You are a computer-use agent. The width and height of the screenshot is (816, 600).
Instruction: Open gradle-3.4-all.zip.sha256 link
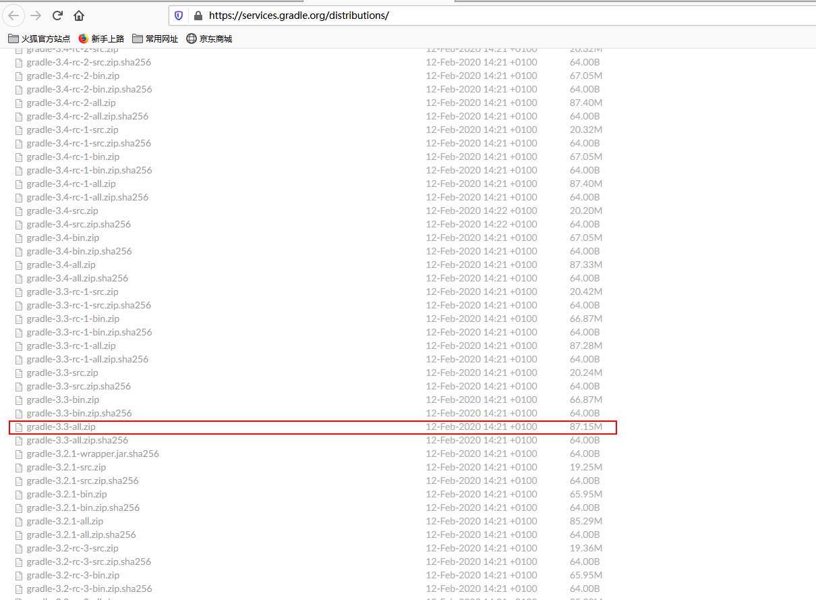tap(78, 279)
